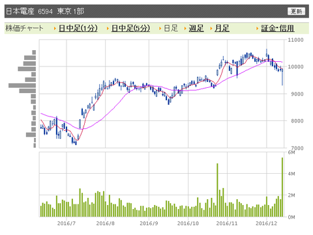Click the 2016/9 date label

pos(149,223)
